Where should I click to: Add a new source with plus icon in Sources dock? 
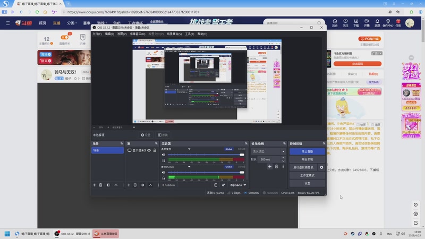[129, 185]
